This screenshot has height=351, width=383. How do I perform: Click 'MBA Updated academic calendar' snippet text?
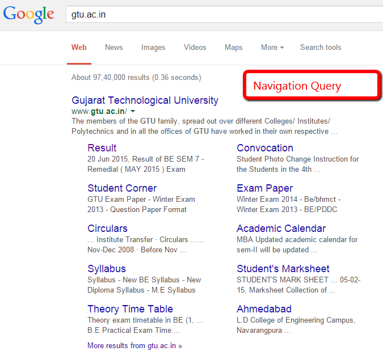point(289,240)
